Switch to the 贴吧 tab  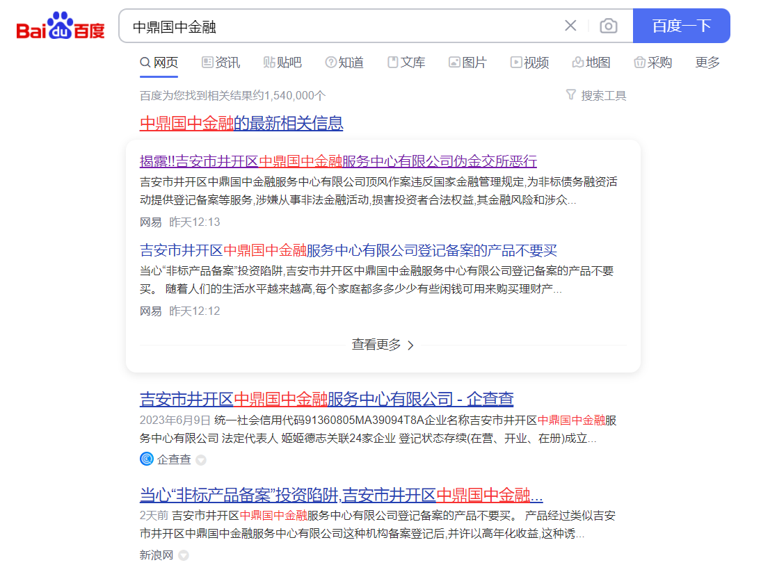click(x=282, y=63)
